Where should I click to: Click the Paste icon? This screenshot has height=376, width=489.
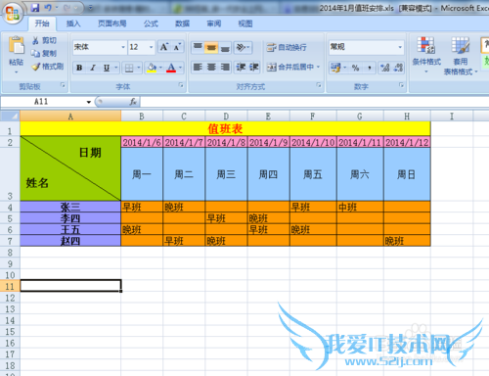click(x=17, y=45)
